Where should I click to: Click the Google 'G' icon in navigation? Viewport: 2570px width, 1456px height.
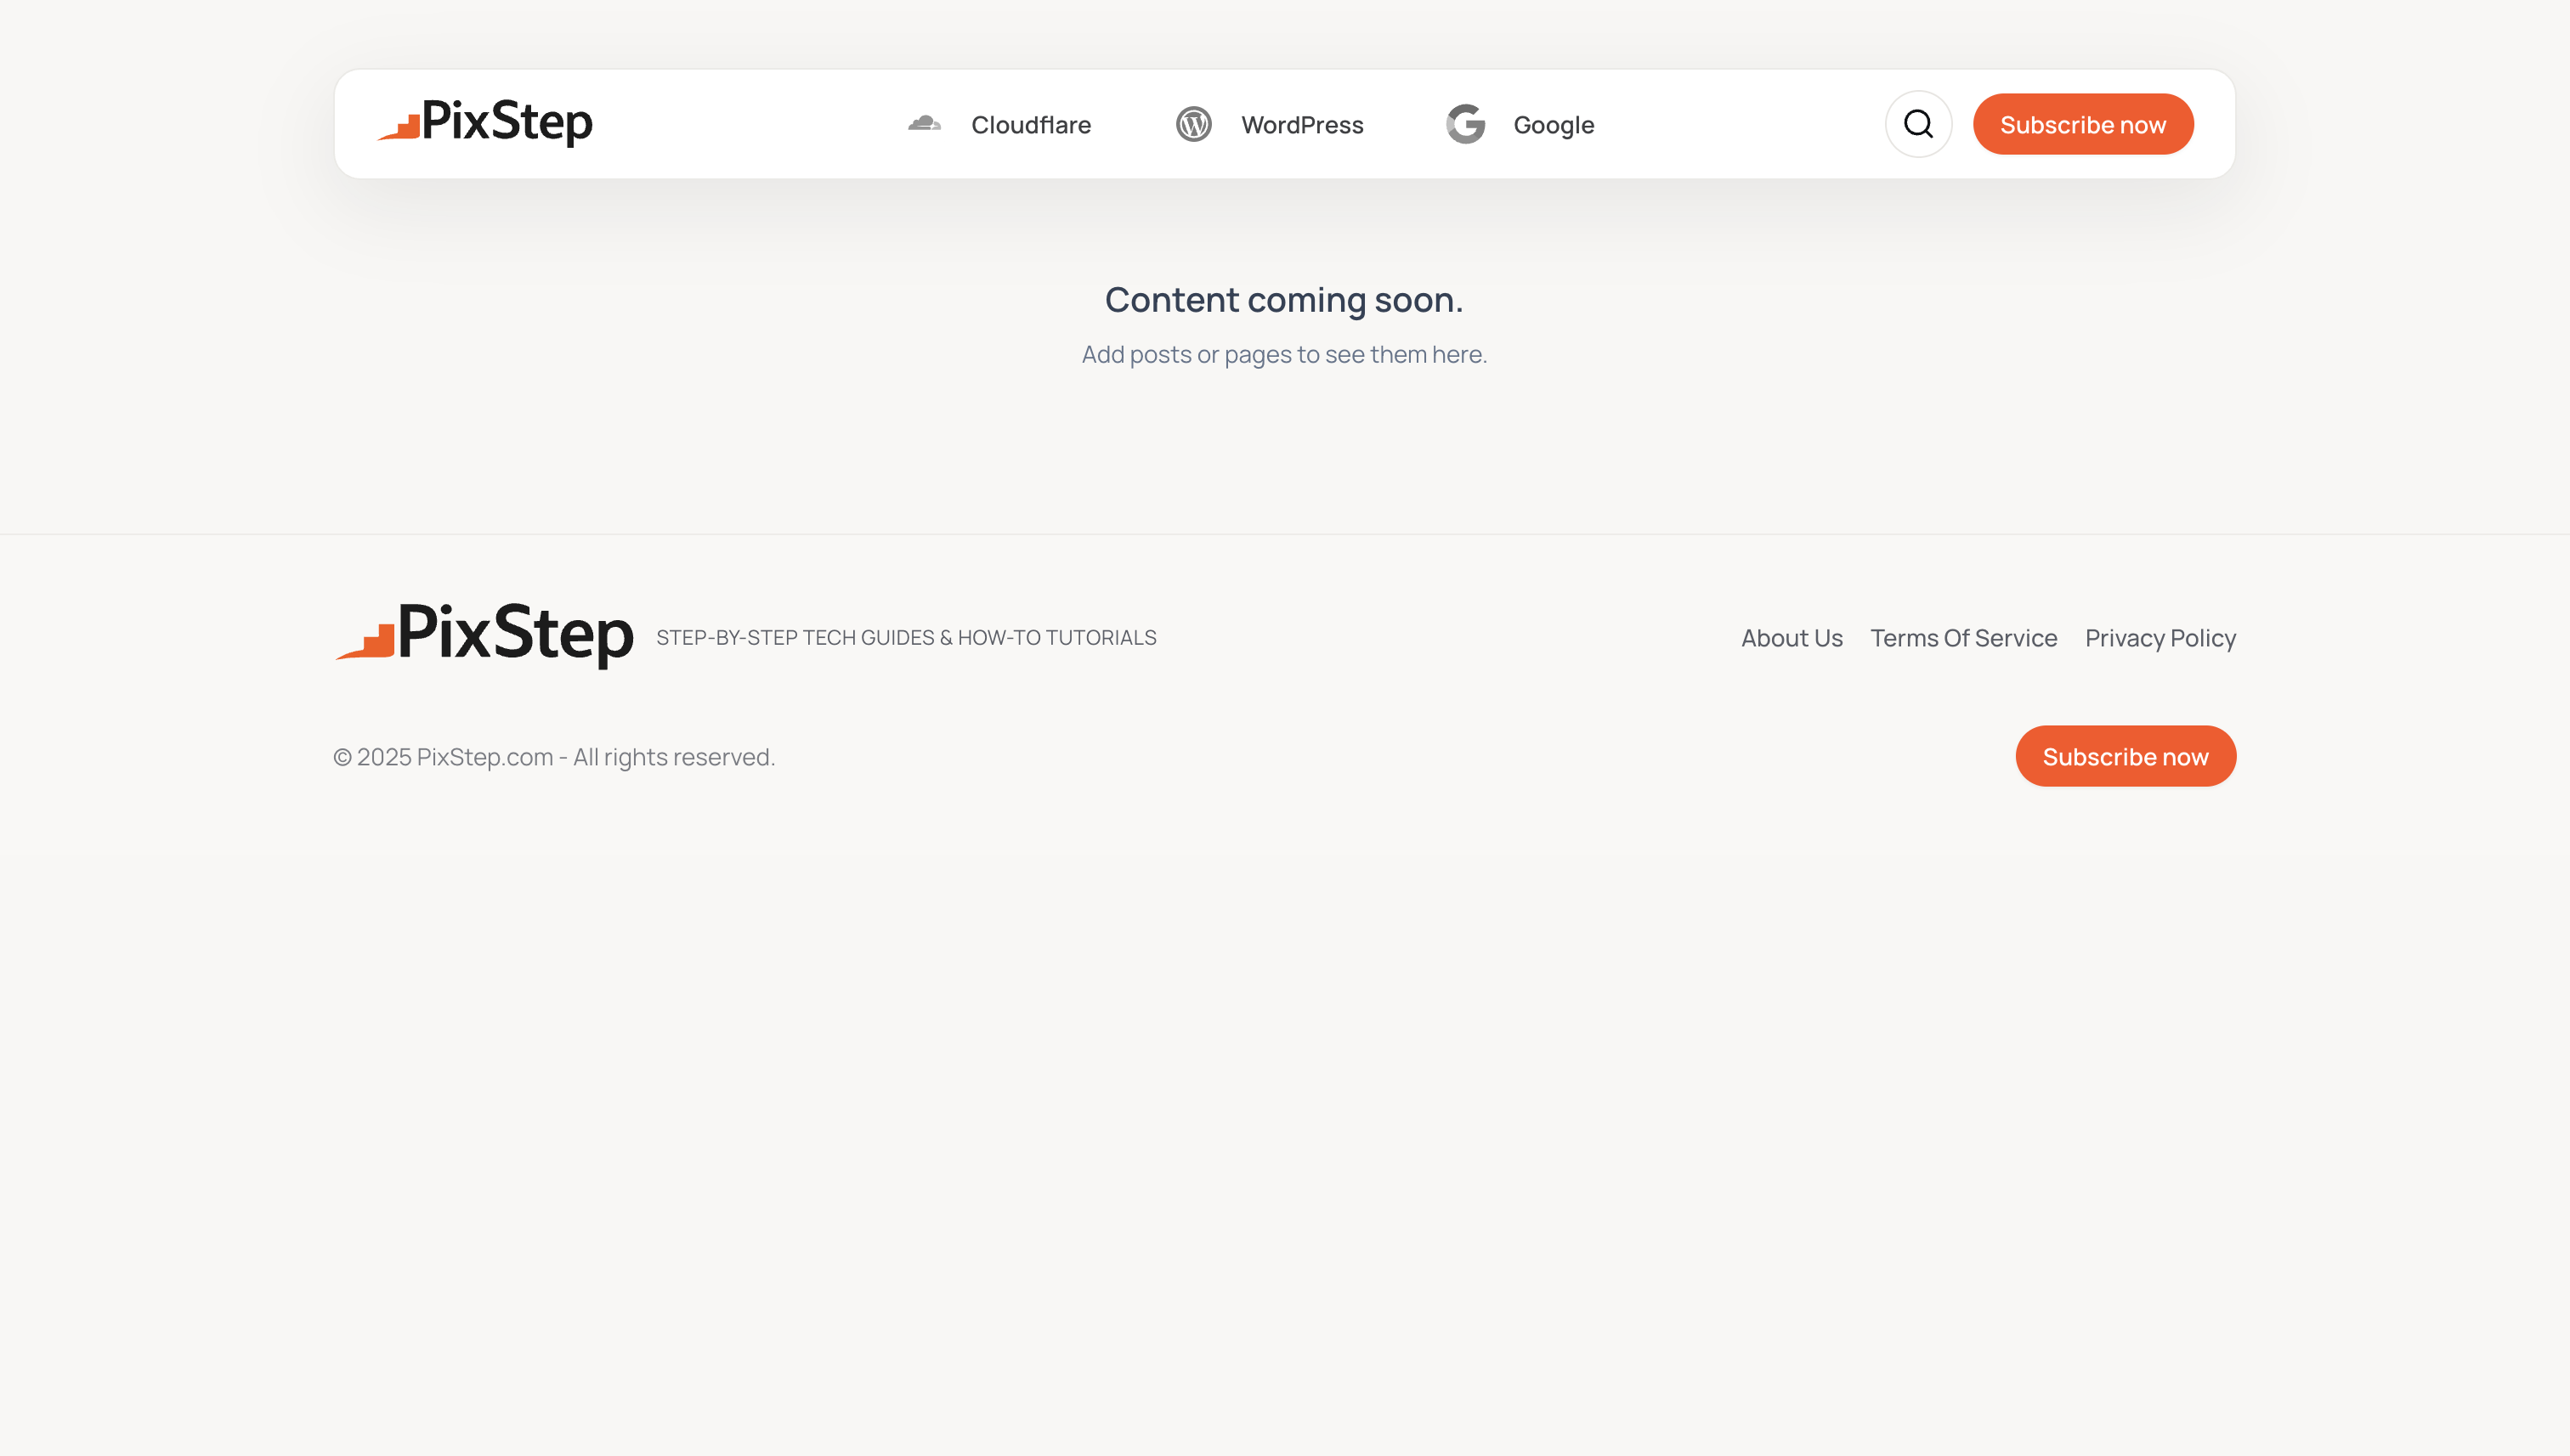click(x=1465, y=123)
